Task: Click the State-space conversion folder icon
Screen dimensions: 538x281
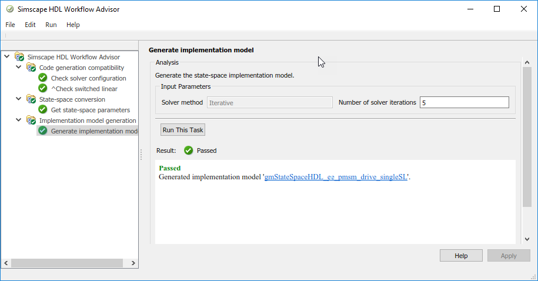Action: click(31, 99)
